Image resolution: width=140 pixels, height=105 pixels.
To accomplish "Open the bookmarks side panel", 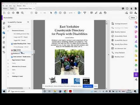I will tap(4, 28).
